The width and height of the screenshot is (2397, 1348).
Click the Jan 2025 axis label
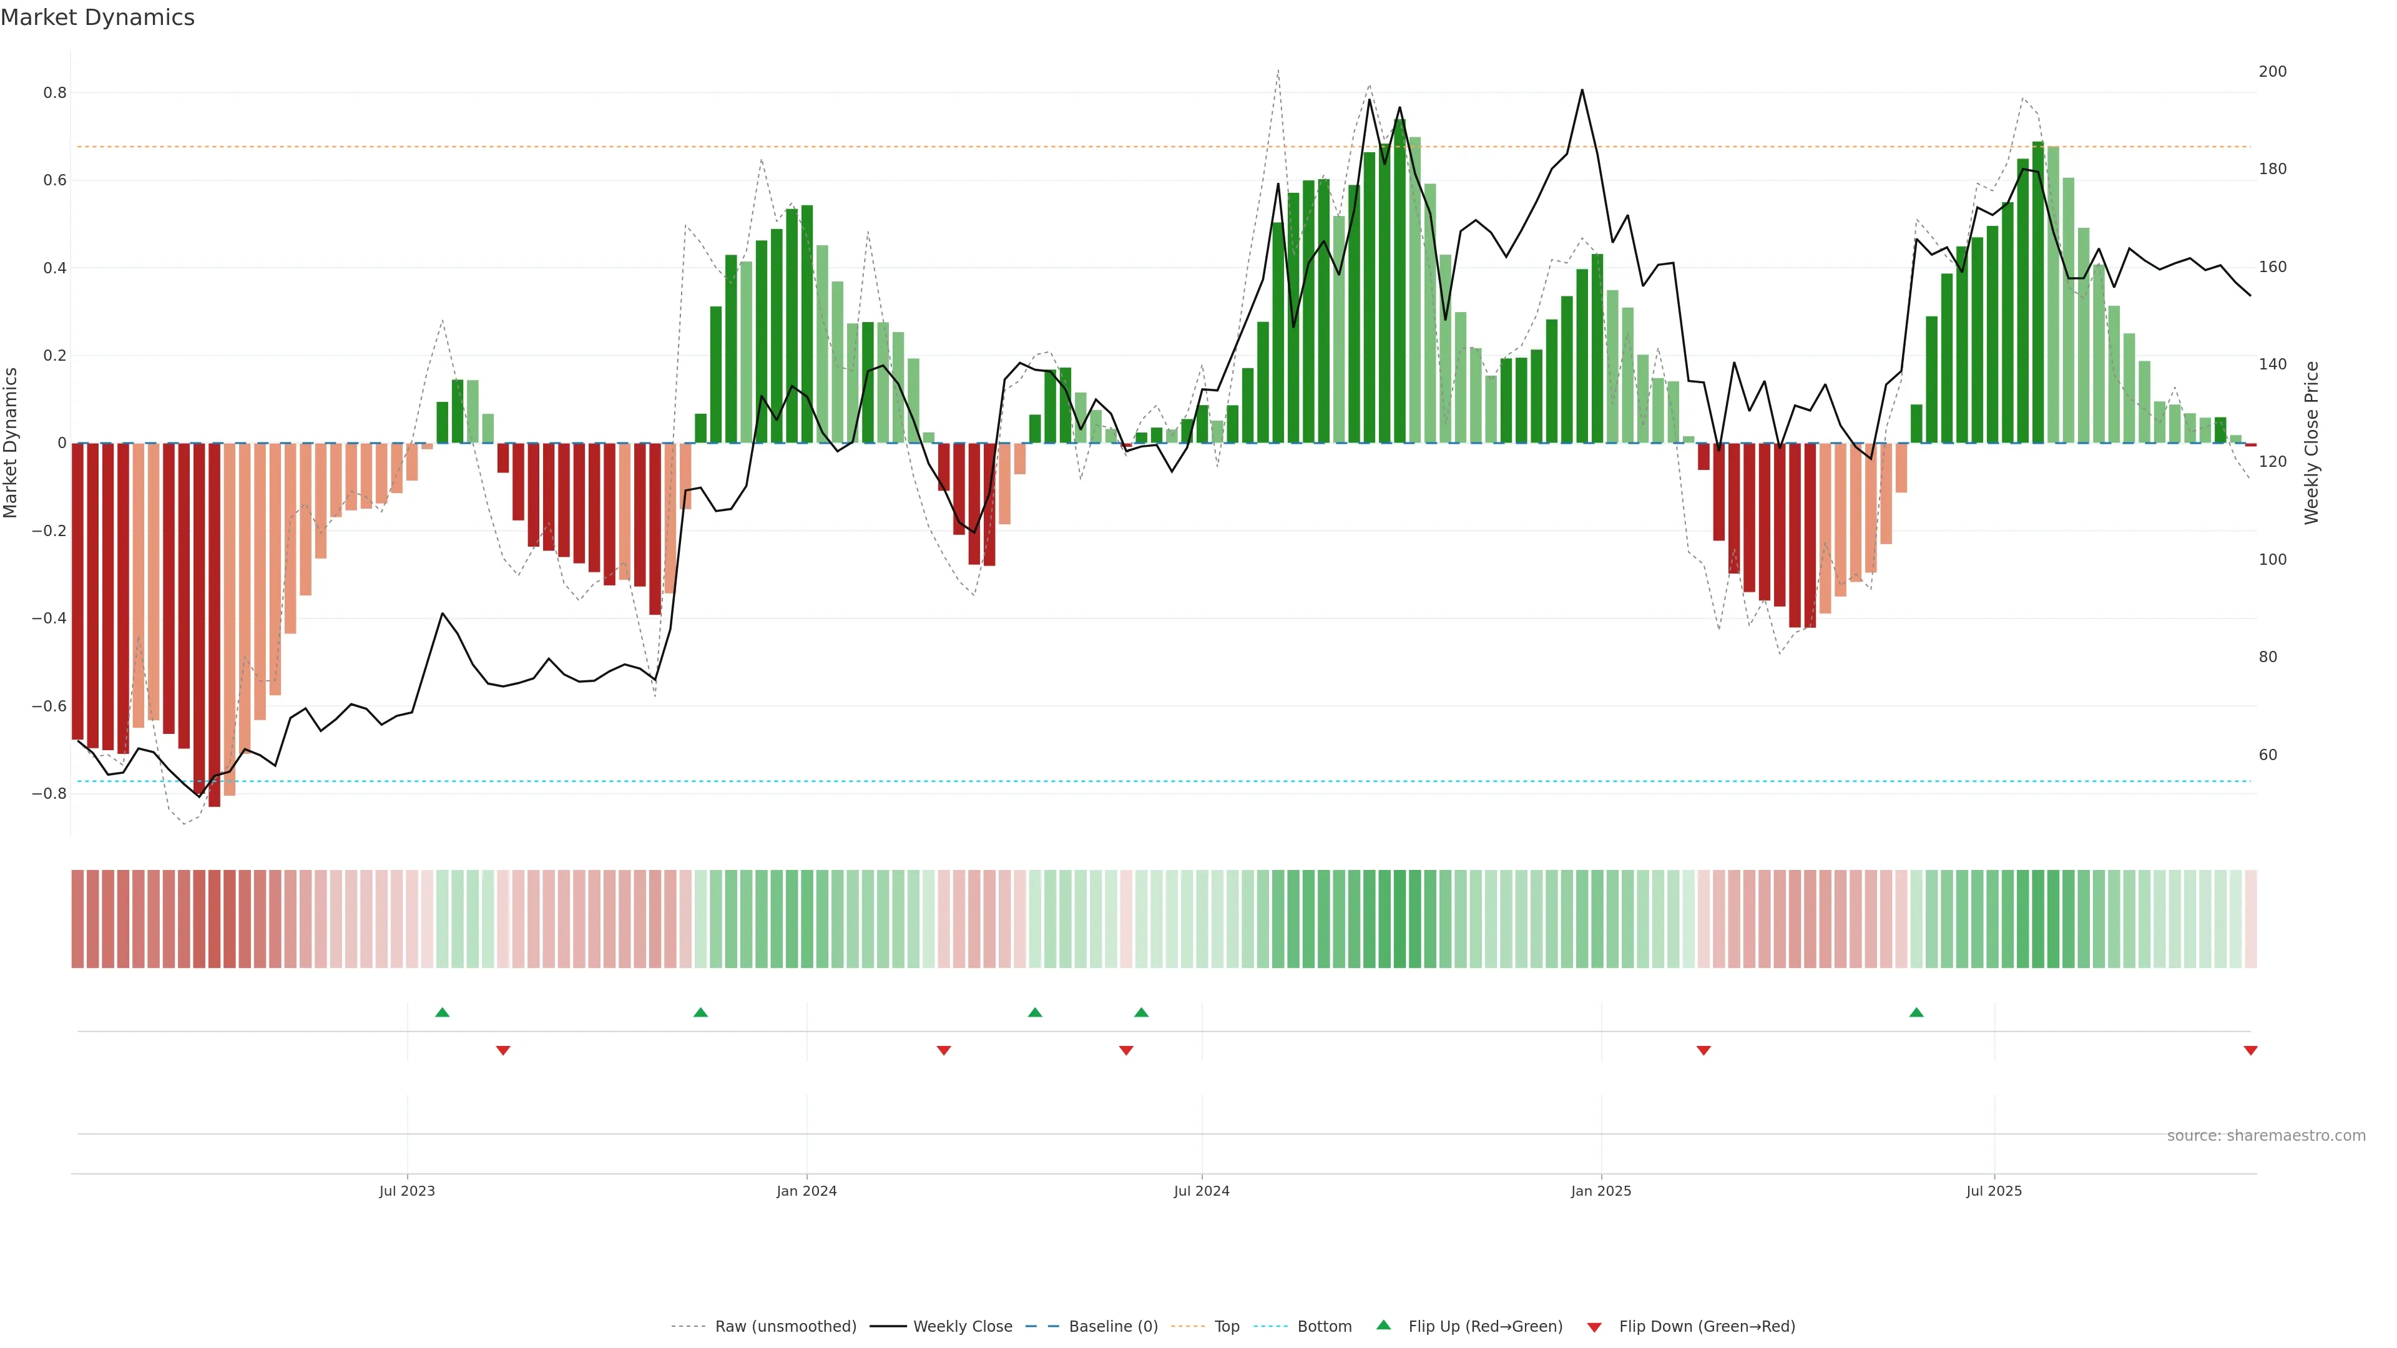click(1600, 1191)
